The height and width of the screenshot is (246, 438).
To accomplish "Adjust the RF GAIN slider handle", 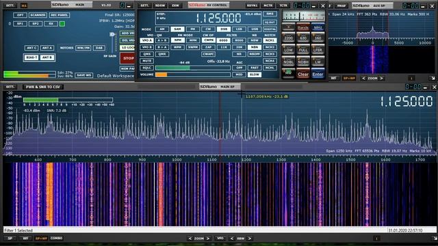I will pyautogui.click(x=112, y=34).
